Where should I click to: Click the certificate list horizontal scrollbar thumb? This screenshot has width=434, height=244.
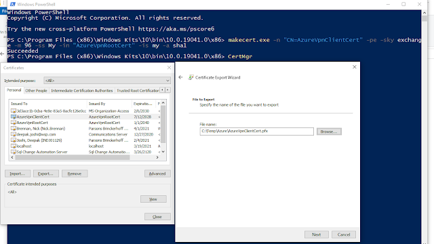tap(73, 157)
